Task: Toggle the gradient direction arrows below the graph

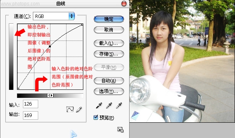Action: (x=50, y=96)
